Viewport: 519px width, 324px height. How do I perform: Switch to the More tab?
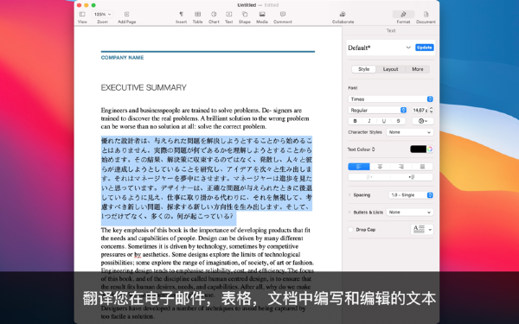418,69
